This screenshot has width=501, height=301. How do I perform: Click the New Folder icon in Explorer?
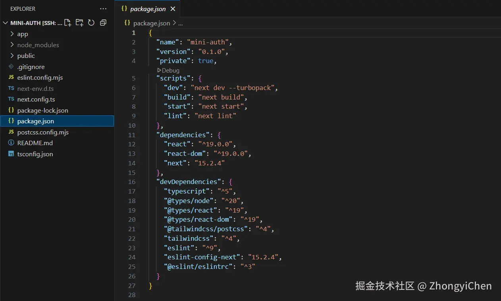[79, 23]
